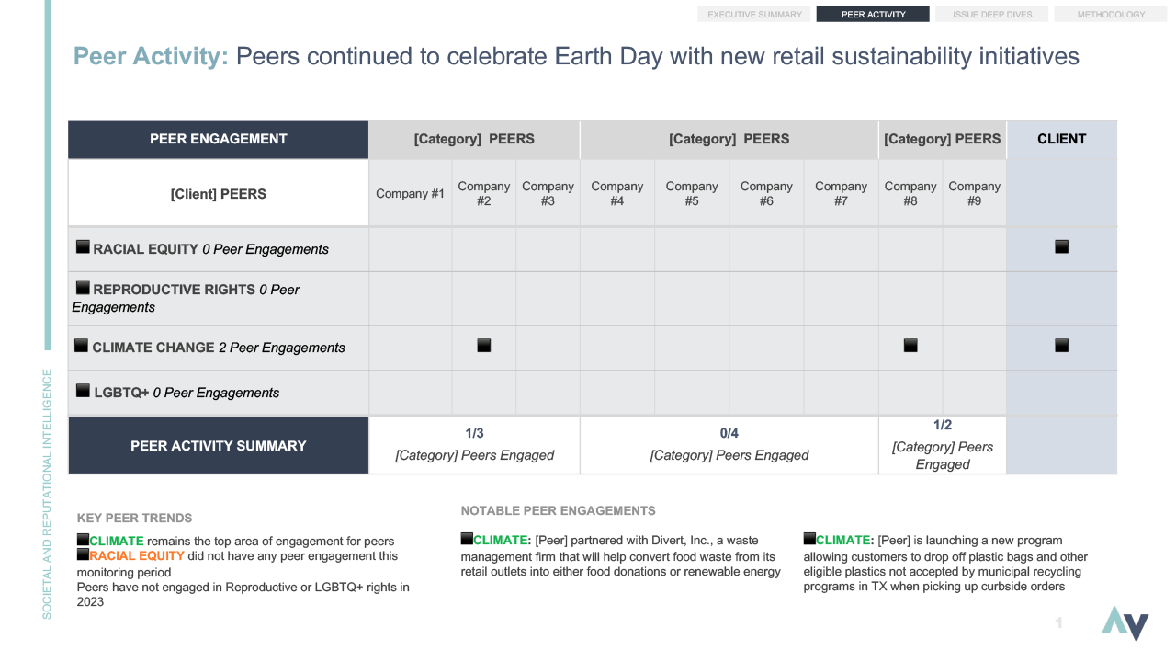Click 'Peers have not engaged in Reproductive' text
This screenshot has width=1176, height=662.
(x=243, y=594)
